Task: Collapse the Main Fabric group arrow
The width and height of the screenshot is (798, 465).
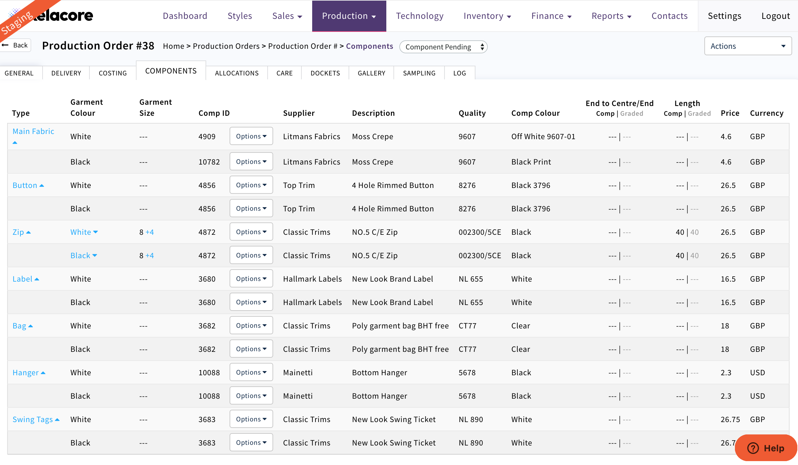Action: tap(15, 142)
